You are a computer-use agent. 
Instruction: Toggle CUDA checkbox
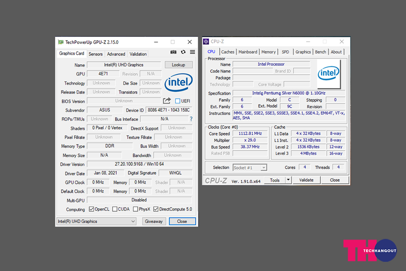(115, 209)
